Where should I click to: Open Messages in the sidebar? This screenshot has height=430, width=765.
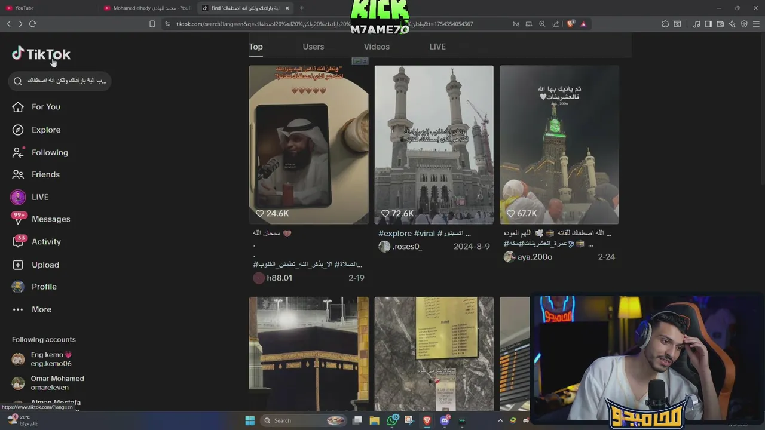pos(51,219)
